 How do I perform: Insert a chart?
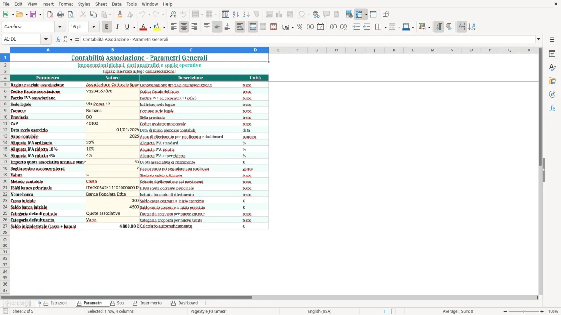(x=280, y=14)
